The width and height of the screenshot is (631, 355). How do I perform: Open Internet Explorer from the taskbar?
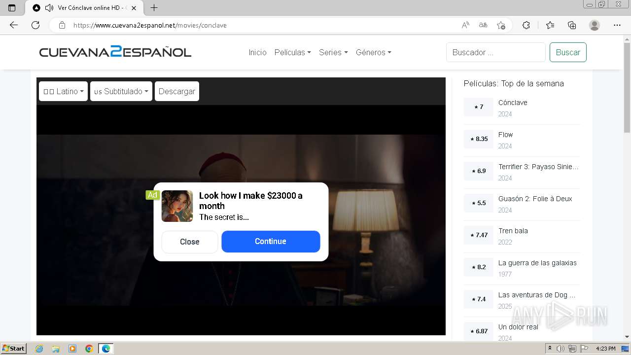pyautogui.click(x=39, y=349)
